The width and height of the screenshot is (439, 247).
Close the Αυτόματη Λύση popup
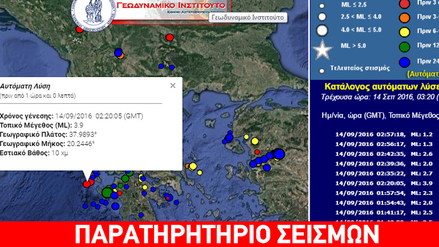[x=173, y=86]
